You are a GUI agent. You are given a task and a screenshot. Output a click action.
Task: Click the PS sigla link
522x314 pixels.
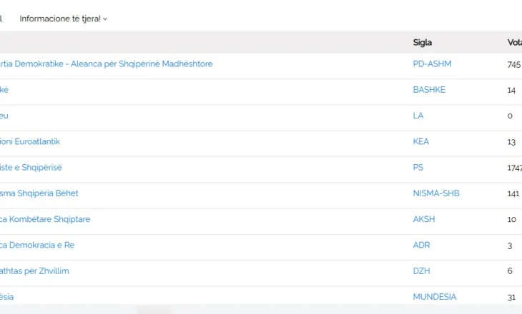[x=418, y=168]
